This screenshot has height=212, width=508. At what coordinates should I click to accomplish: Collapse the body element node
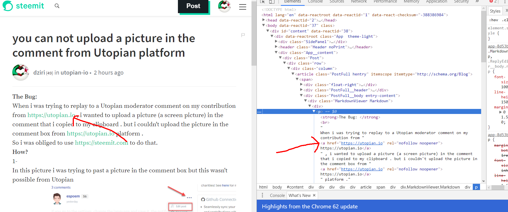coord(264,25)
